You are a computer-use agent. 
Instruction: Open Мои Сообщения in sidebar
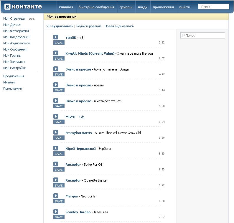(x=15, y=49)
